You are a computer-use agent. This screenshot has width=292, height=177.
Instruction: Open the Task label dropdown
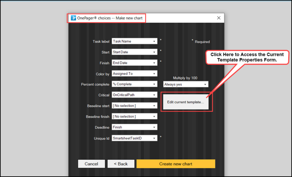click(134, 41)
